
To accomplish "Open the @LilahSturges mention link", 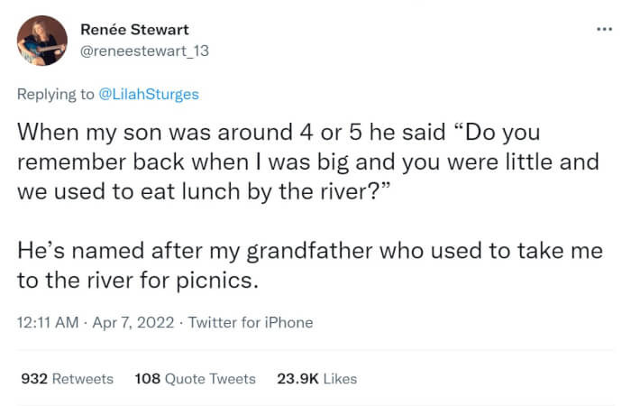I will [148, 93].
